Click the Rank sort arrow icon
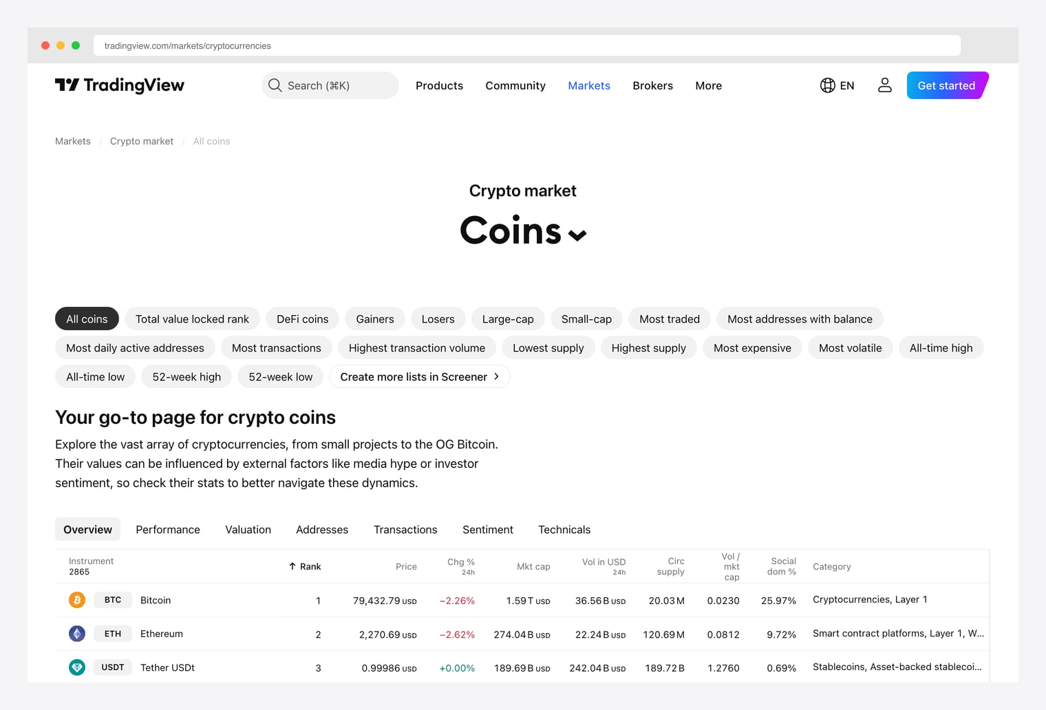The height and width of the screenshot is (710, 1046). [292, 566]
